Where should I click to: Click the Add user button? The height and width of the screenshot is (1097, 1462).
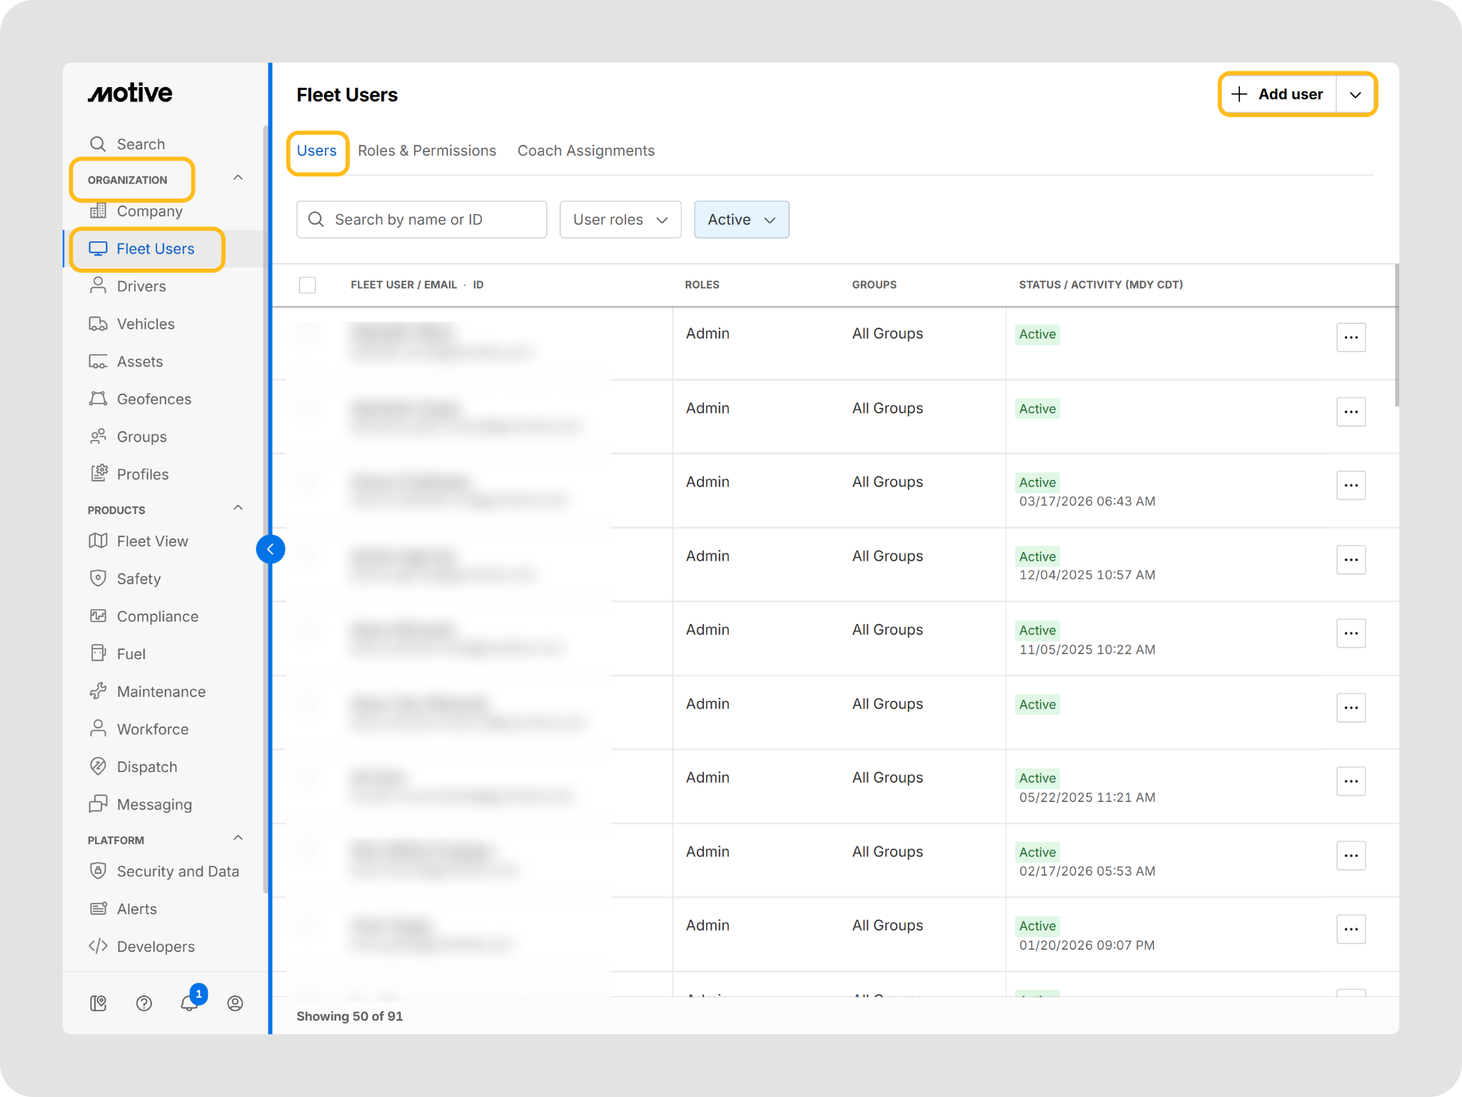1278,94
